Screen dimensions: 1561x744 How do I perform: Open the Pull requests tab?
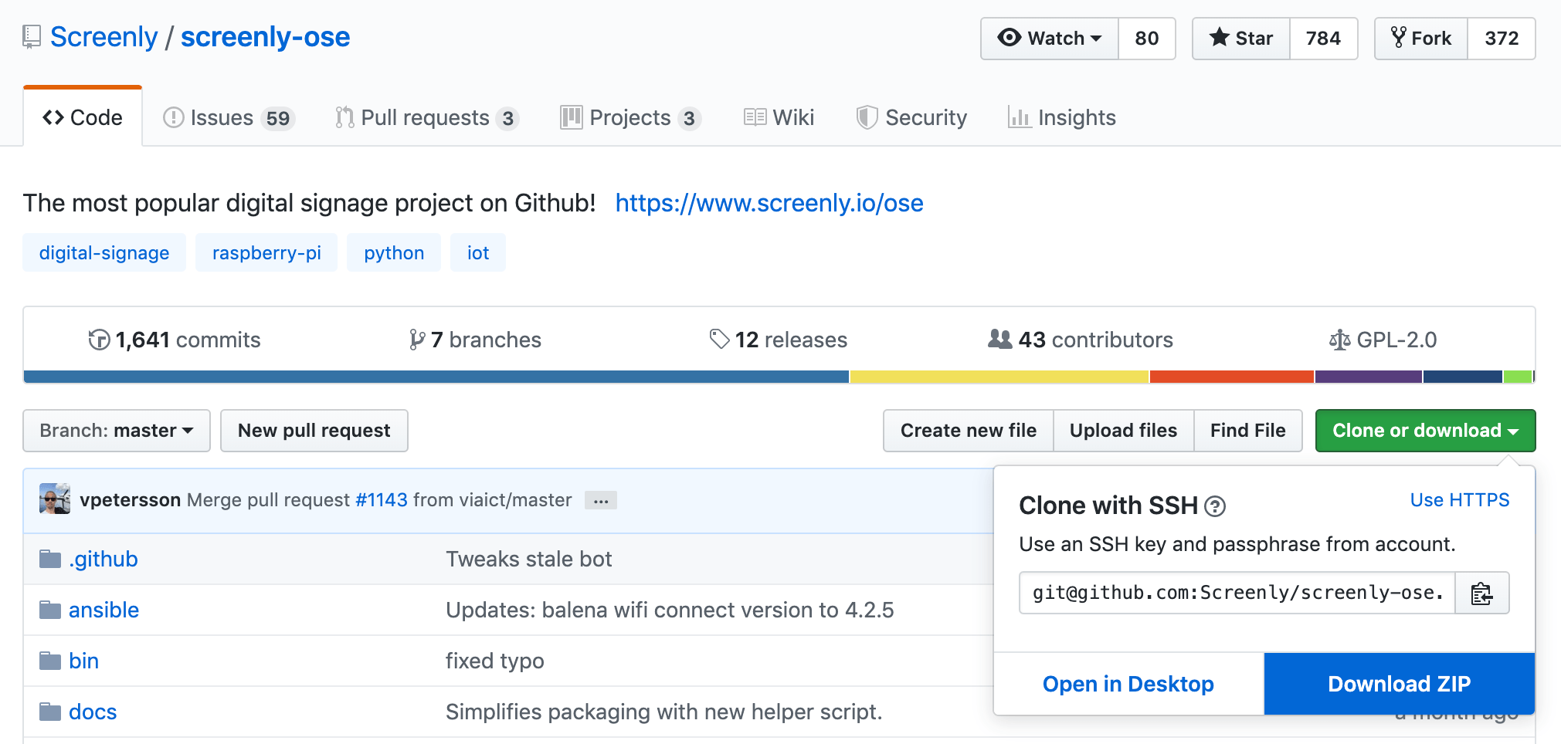tap(426, 117)
